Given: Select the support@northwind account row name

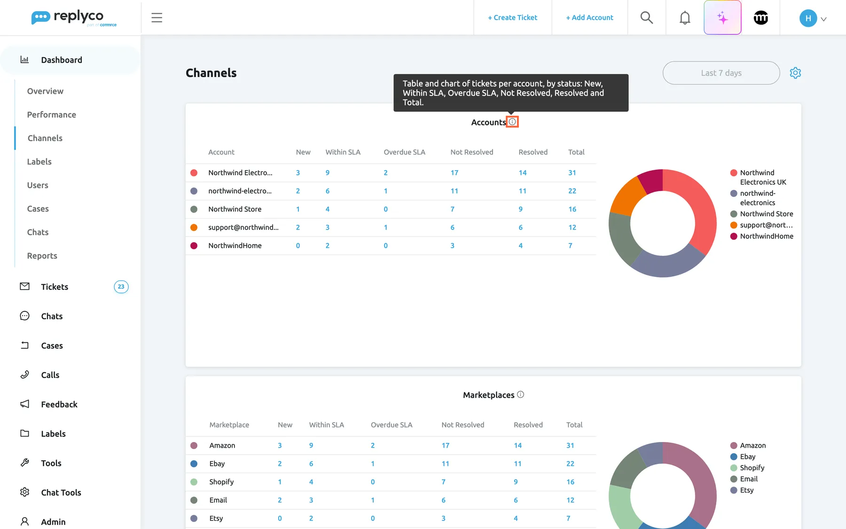Looking at the screenshot, I should 243,227.
